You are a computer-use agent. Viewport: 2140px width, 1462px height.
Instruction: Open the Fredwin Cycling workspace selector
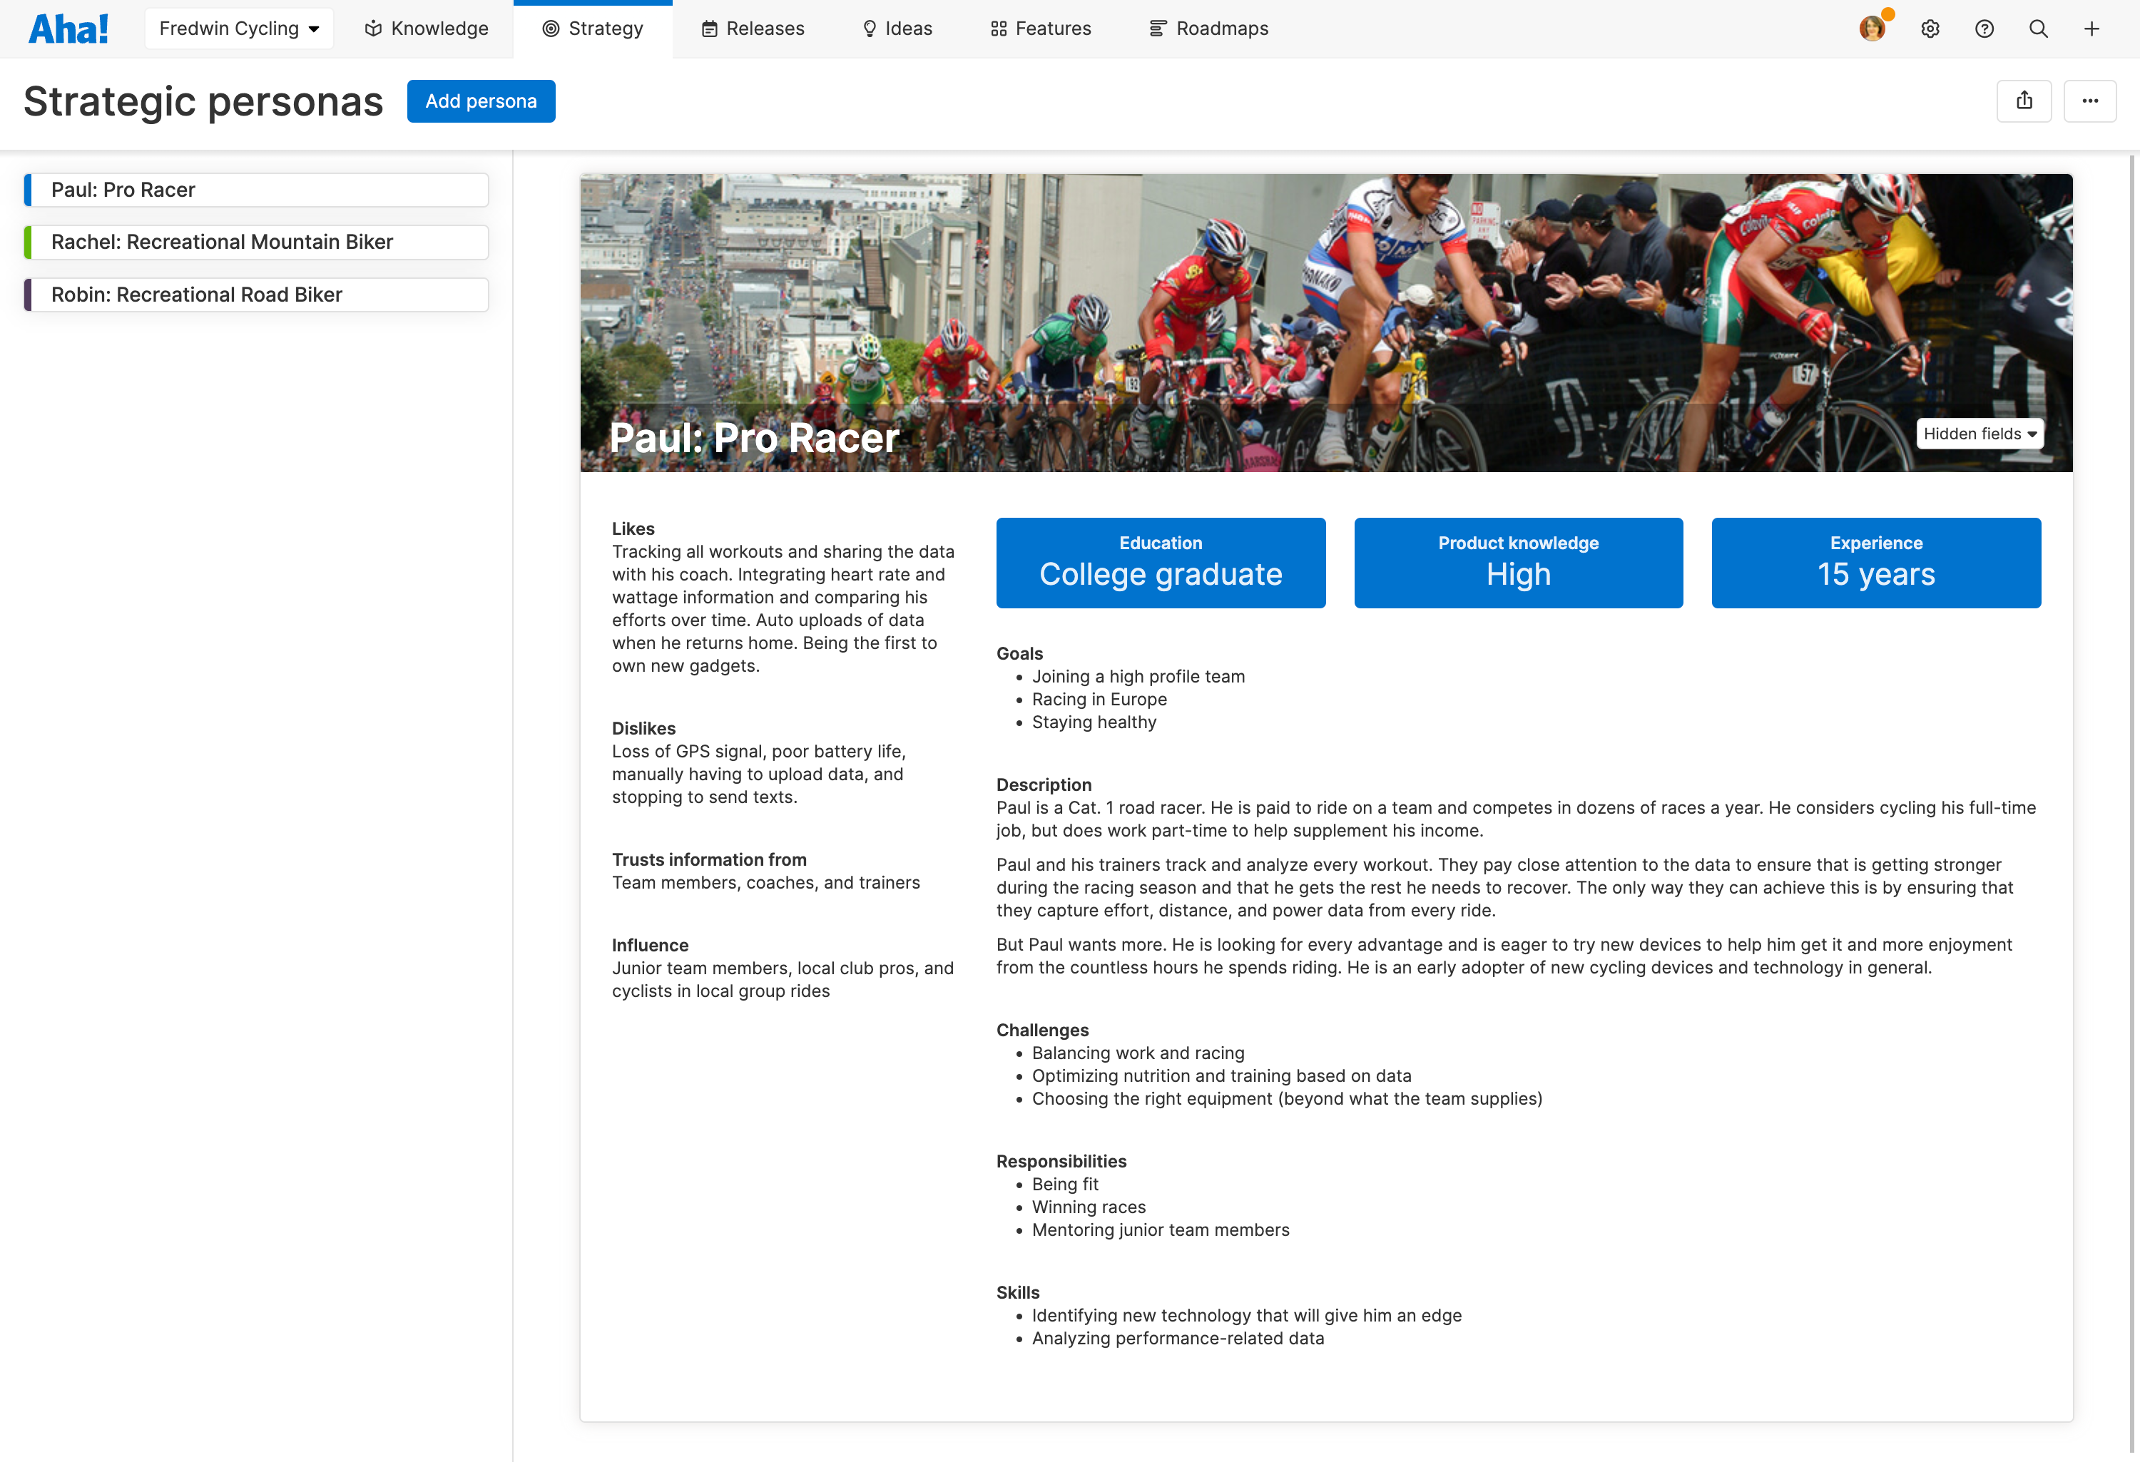[x=238, y=28]
